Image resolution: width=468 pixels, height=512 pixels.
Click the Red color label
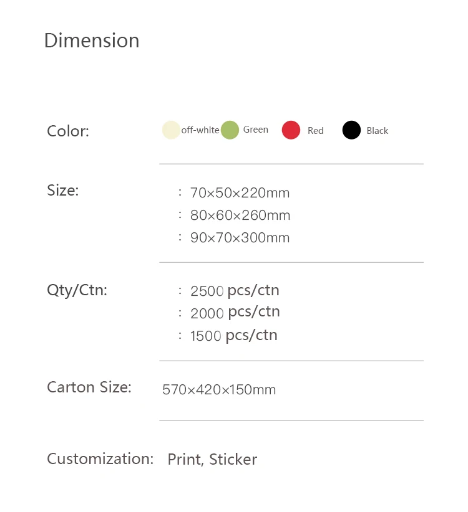[x=316, y=131]
